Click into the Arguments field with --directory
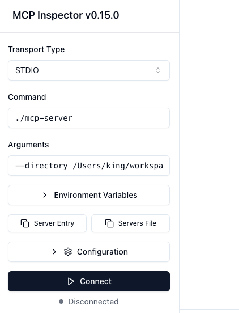The image size is (239, 313). 89,166
